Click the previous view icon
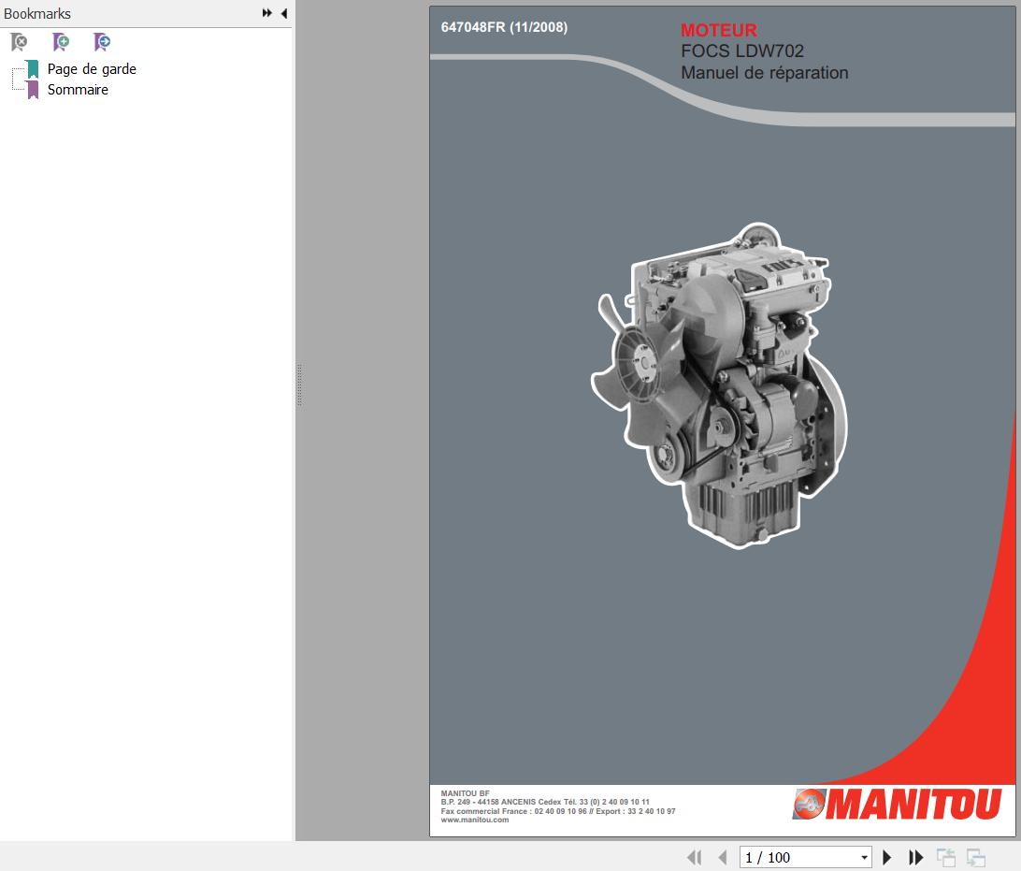 coord(945,857)
